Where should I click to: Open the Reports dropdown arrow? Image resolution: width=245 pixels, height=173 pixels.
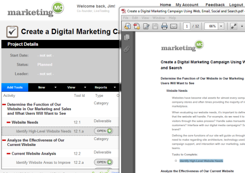115,87
